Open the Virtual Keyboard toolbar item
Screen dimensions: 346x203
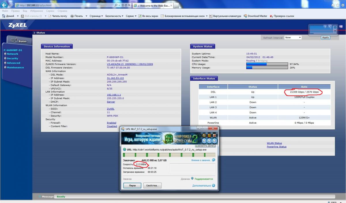[x=211, y=16]
